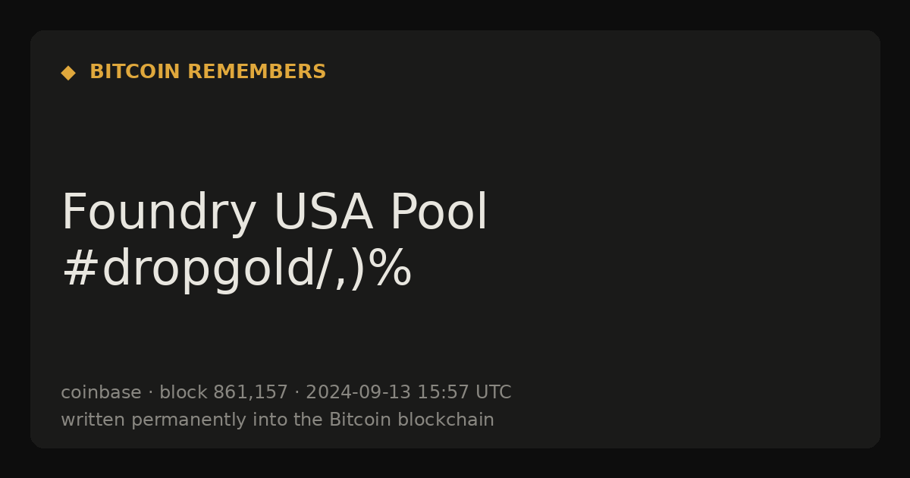Open the block 861,157 reference
Viewport: 910px width, 478px height.
[224, 393]
